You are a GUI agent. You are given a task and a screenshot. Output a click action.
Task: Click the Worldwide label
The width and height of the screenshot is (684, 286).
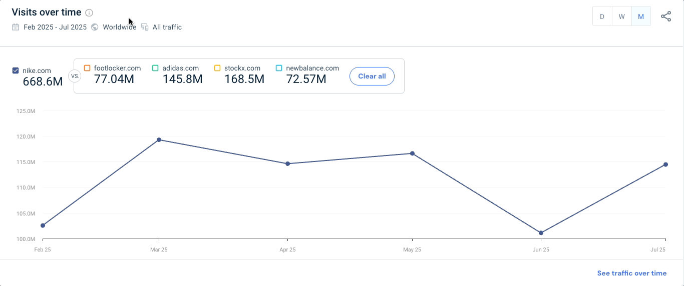point(119,27)
